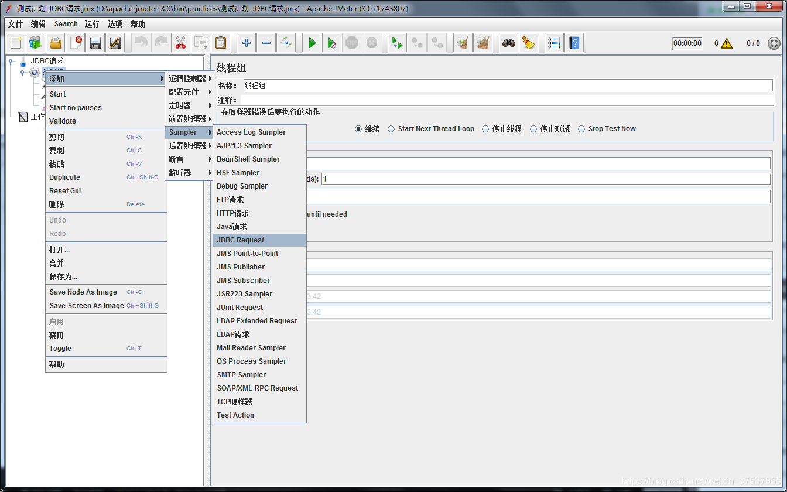
Task: Click the Clear All double-broom icon
Action: [483, 43]
